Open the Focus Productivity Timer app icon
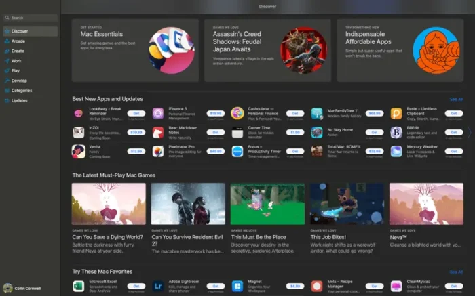The width and height of the screenshot is (475, 296). pyautogui.click(x=237, y=152)
